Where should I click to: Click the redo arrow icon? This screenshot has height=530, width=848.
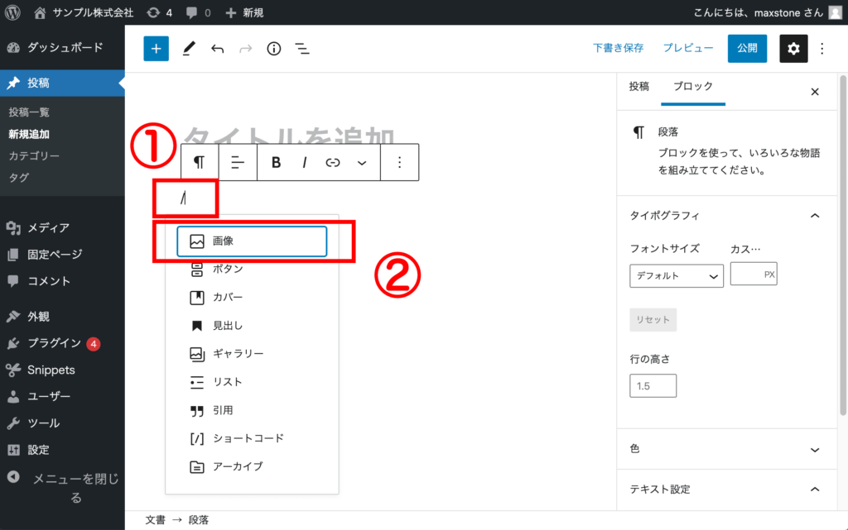click(245, 48)
